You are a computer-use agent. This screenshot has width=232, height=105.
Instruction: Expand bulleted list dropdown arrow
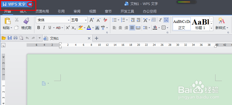click(x=118, y=20)
